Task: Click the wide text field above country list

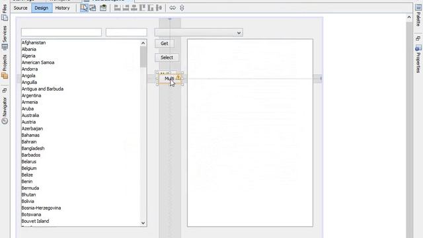Action: coord(61,32)
